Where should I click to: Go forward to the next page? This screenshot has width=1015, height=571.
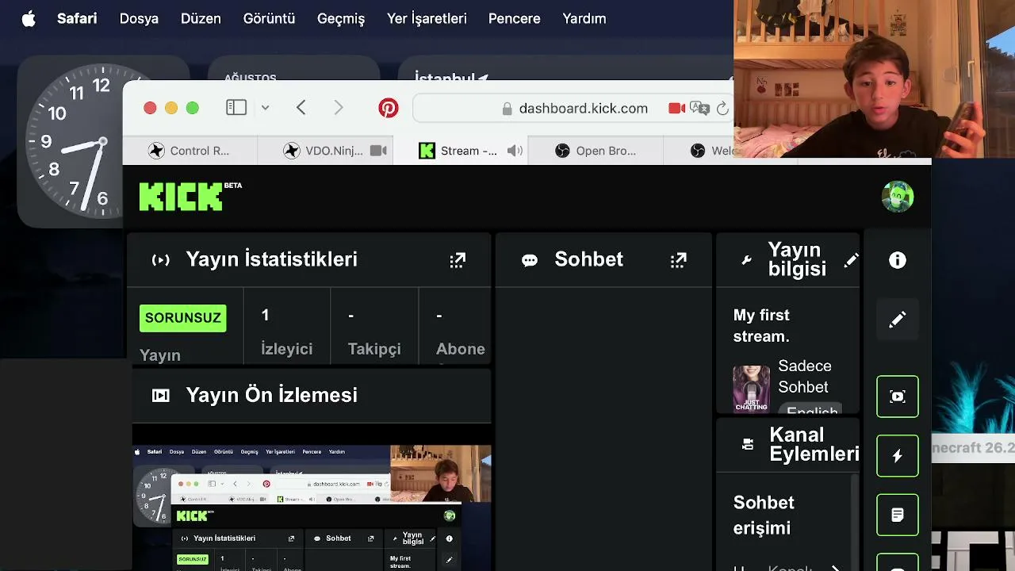(x=339, y=108)
